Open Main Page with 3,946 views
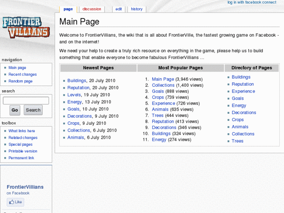This screenshot has width=284, height=213. 163,79
